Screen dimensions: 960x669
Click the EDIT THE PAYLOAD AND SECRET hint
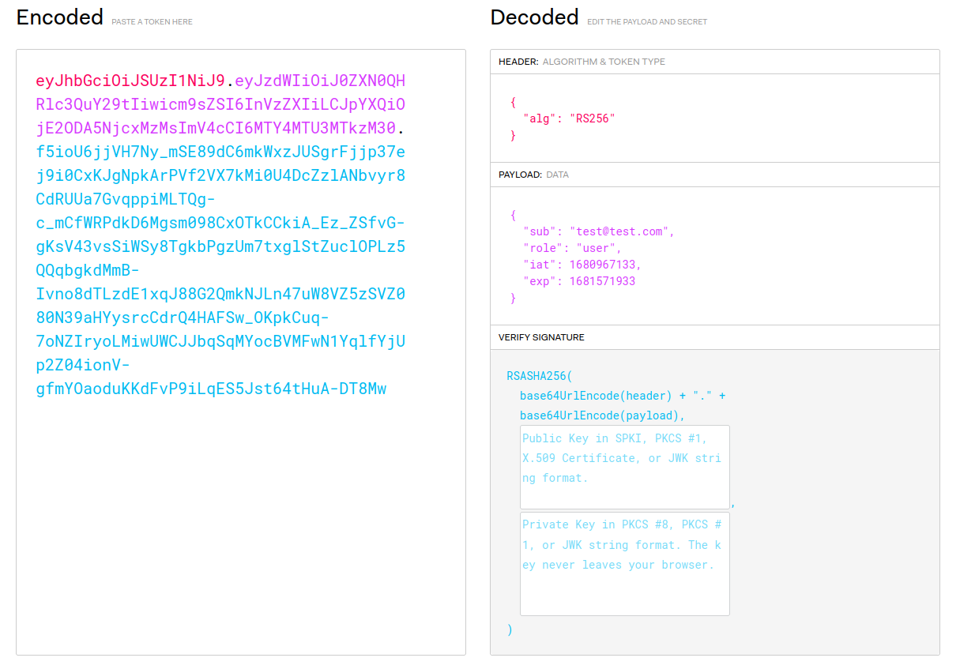pos(647,22)
